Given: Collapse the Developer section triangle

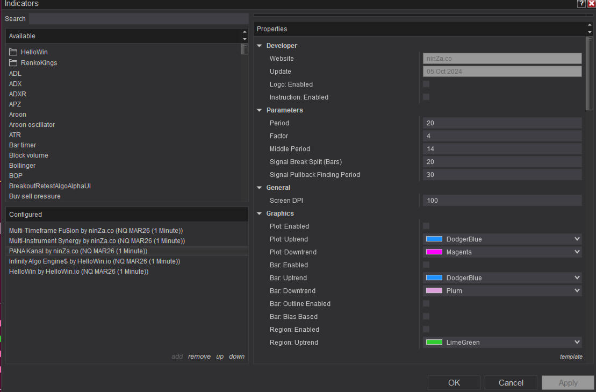Looking at the screenshot, I should click(x=260, y=46).
